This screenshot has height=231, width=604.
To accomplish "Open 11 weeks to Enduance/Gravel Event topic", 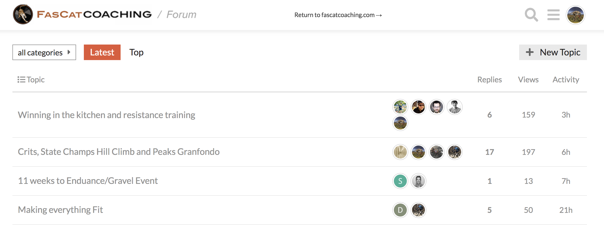I will (x=88, y=181).
